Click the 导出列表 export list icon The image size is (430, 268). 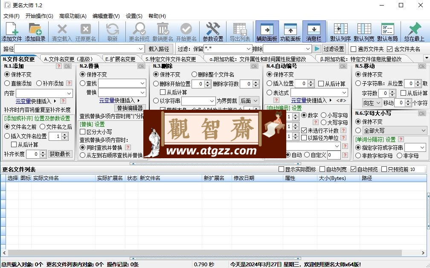[x=240, y=31]
